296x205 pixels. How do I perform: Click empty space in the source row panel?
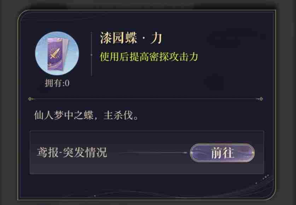[147, 167]
